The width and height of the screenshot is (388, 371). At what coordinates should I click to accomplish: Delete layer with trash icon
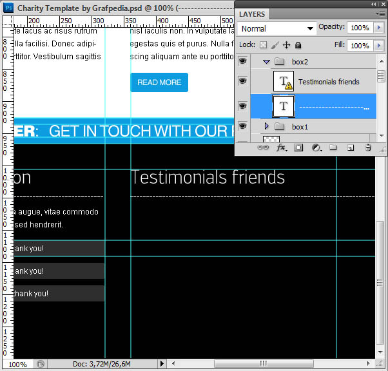pos(368,147)
